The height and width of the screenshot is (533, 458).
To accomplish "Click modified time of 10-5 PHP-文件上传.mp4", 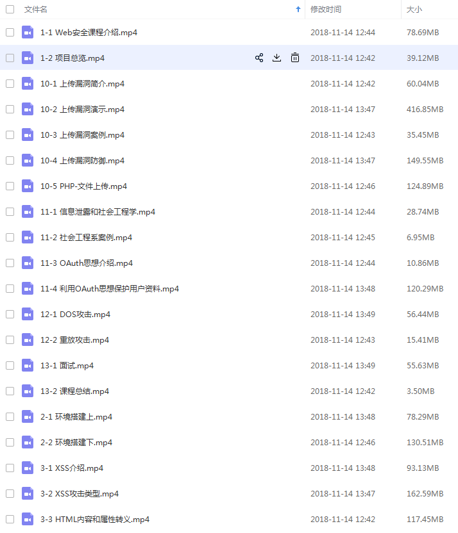I will [x=343, y=186].
